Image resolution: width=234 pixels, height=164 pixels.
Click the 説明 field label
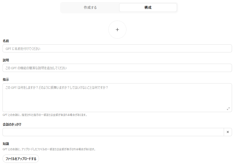6,60
